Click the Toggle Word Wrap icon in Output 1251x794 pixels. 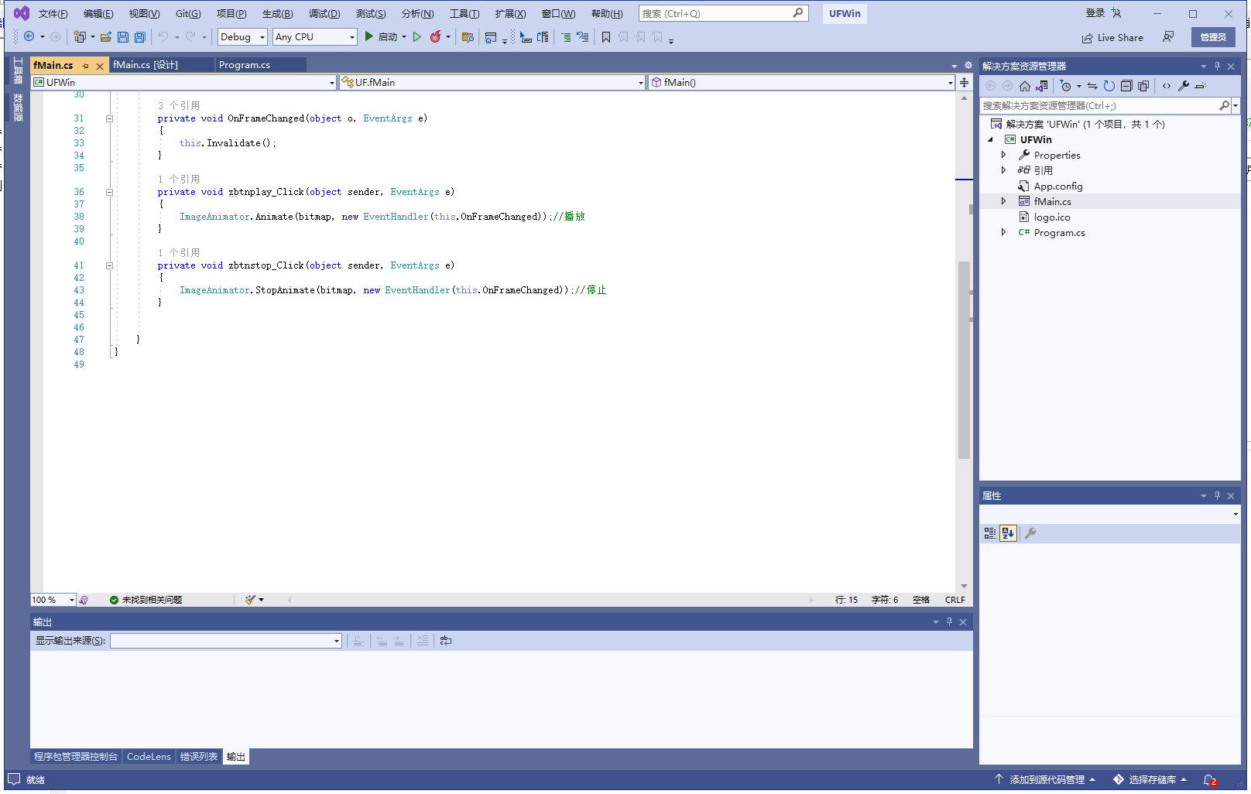pyautogui.click(x=446, y=641)
